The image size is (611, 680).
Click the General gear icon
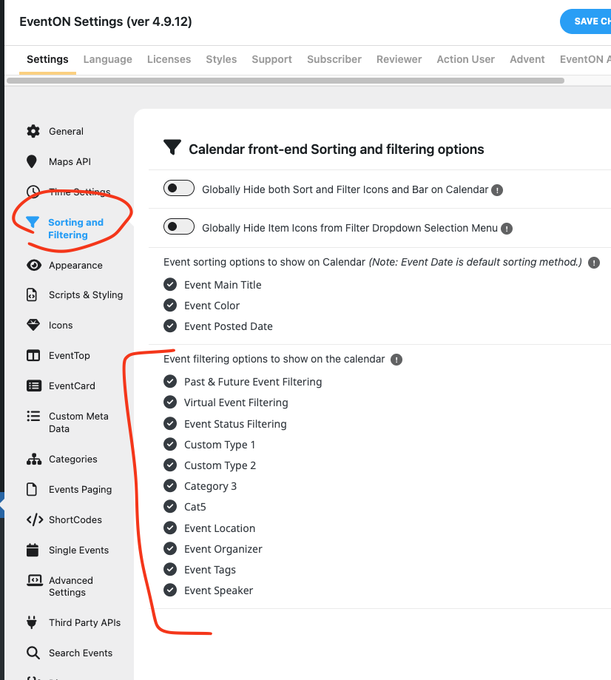(x=33, y=132)
